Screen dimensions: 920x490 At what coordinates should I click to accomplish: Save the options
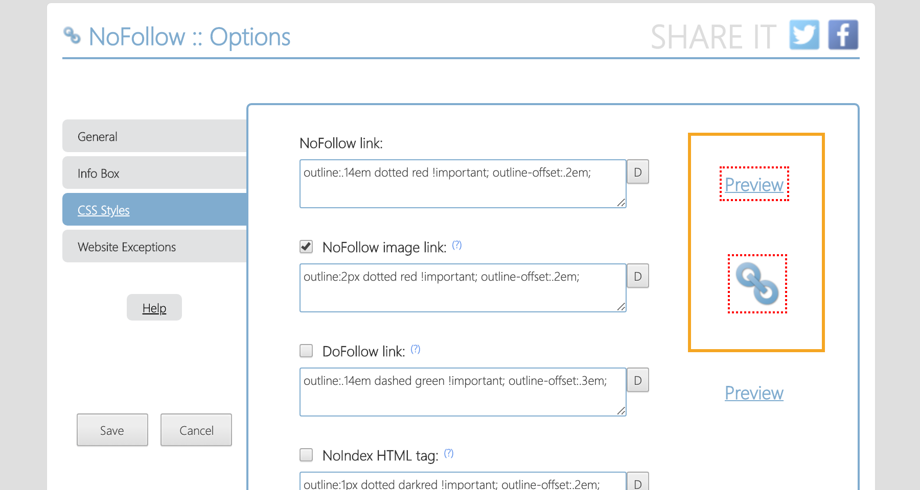click(112, 430)
